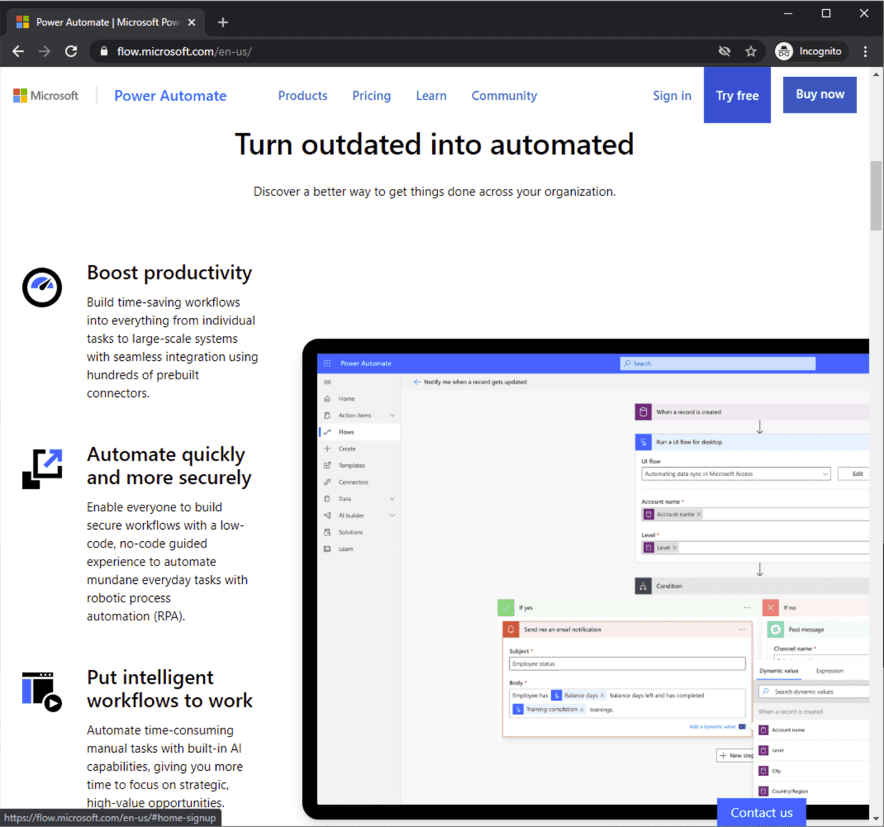Viewport: 884px width, 827px height.
Task: Click the Home icon in mockup sidebar
Action: (327, 399)
